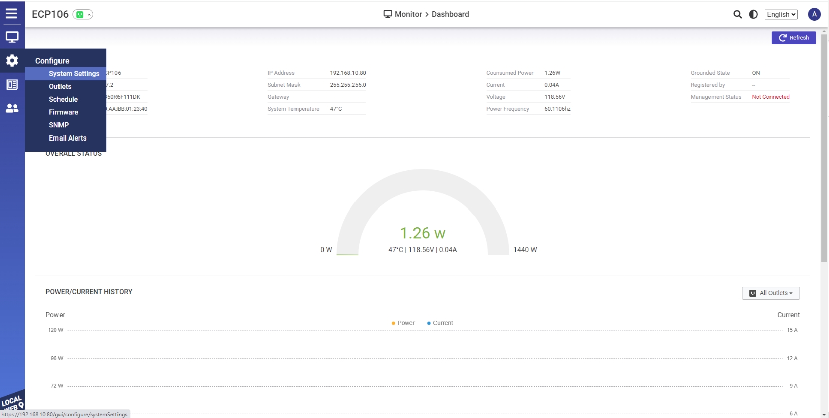Toggle dark/light contrast mode

point(753,14)
